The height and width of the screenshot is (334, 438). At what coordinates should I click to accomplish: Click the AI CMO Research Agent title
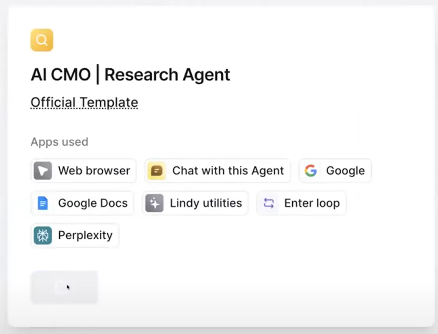130,75
